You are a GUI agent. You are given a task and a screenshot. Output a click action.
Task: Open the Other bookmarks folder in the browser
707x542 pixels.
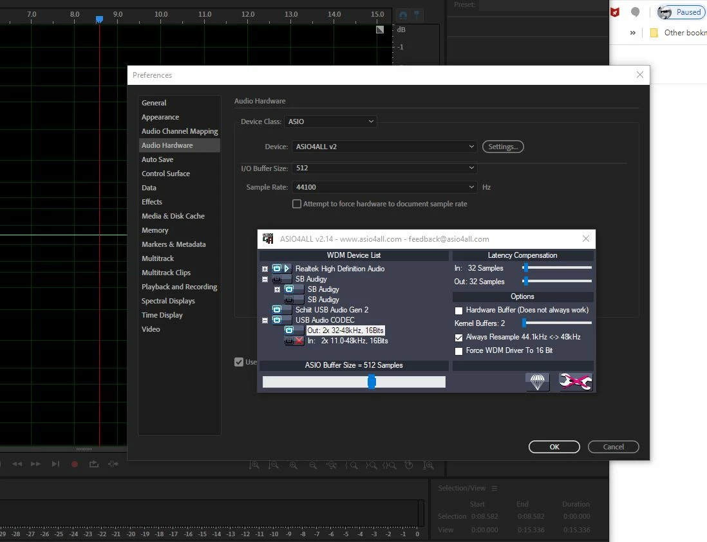(678, 32)
